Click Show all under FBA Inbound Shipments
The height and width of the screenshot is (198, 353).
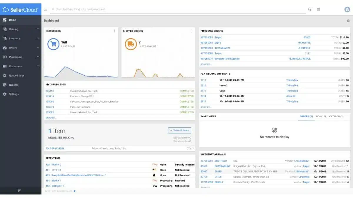pyautogui.click(x=206, y=107)
